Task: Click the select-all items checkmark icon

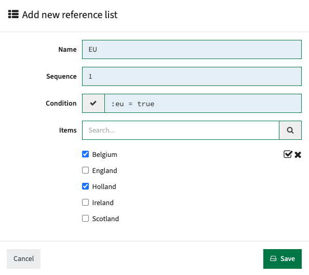Action: pos(288,154)
